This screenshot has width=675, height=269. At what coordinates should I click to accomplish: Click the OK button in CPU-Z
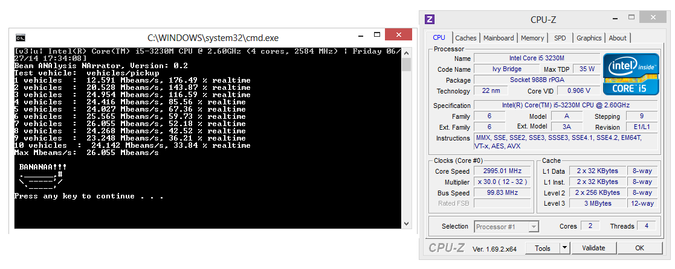(x=640, y=248)
